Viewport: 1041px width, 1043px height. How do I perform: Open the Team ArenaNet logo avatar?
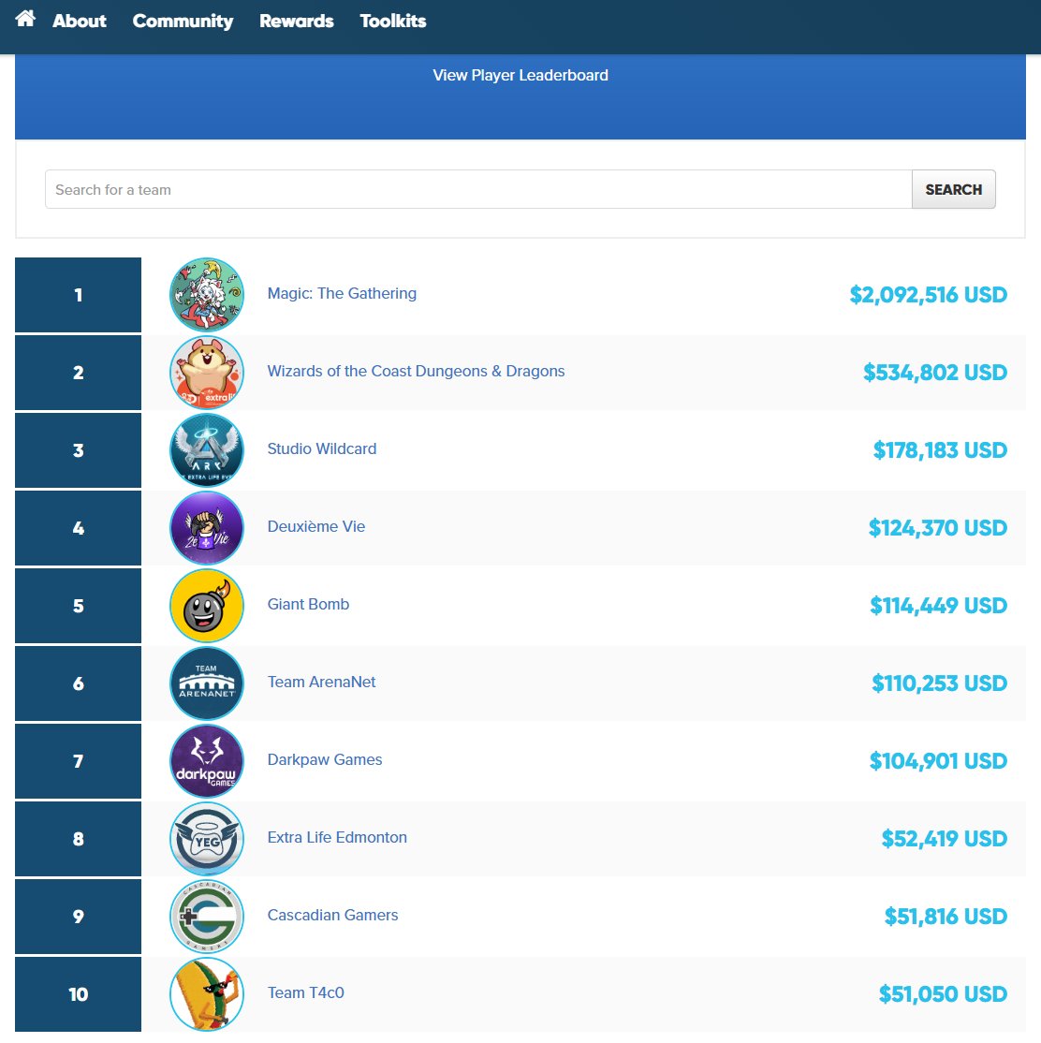(x=207, y=683)
